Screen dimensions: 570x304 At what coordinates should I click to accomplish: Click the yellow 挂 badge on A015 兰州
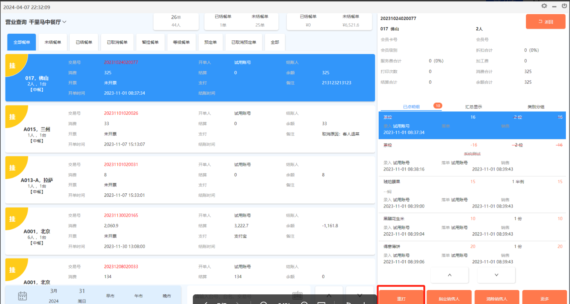click(x=13, y=117)
